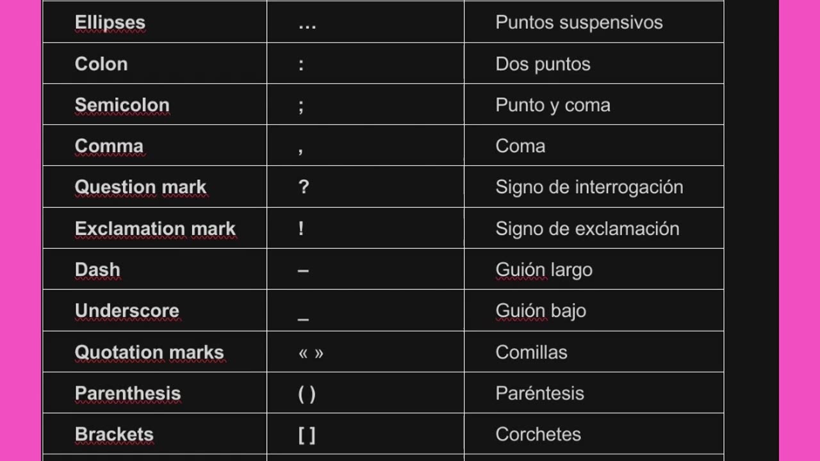Image resolution: width=820 pixels, height=461 pixels.
Task: Click the angle quotation marks symbol « »
Action: coord(311,353)
